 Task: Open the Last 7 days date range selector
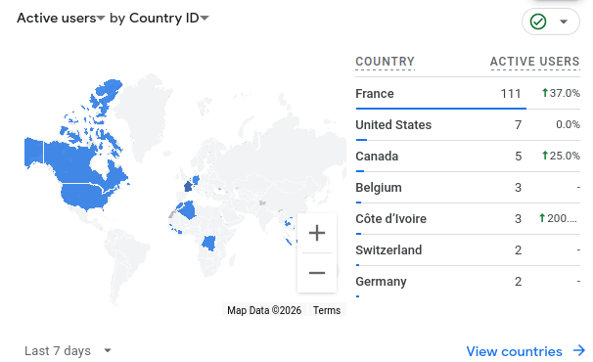(x=68, y=350)
